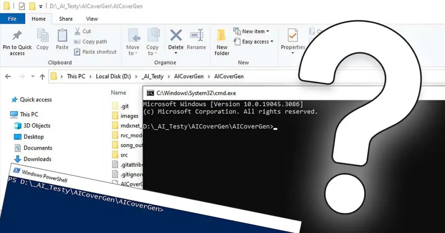Select the song_output folder
The width and height of the screenshot is (445, 233).
(127, 145)
